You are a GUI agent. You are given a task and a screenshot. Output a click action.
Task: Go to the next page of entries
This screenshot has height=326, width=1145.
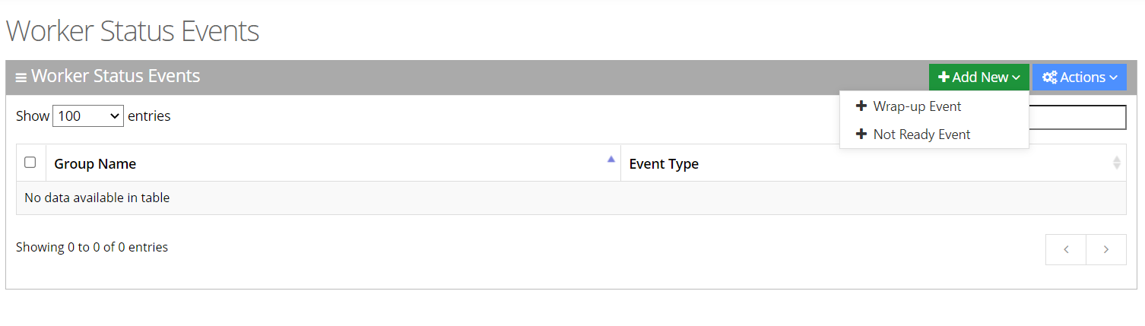click(x=1106, y=249)
